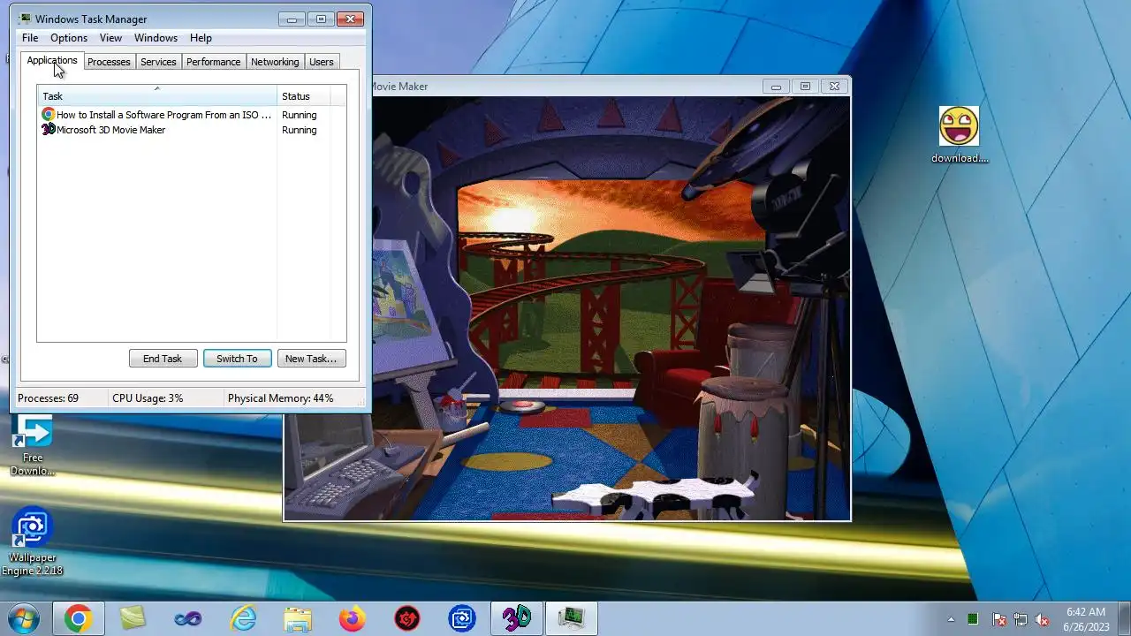1131x636 pixels.
Task: Sort by the Status column header
Action: click(304, 95)
